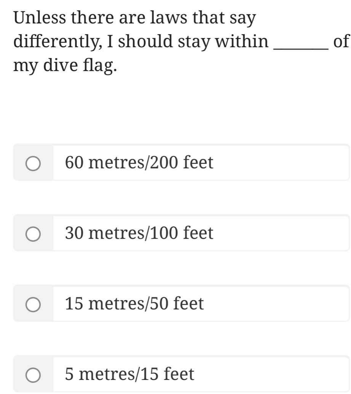The width and height of the screenshot is (351, 394).
Task: Tap the white card area of 30 metres option
Action: click(x=282, y=233)
